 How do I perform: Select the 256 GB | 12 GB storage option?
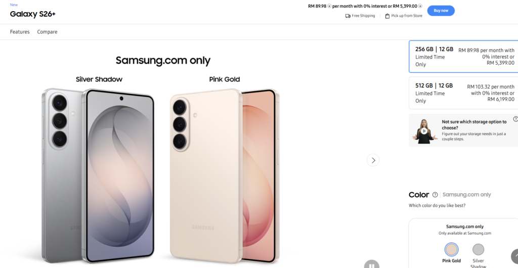tap(463, 57)
